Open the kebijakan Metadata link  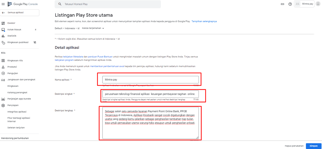73,57
